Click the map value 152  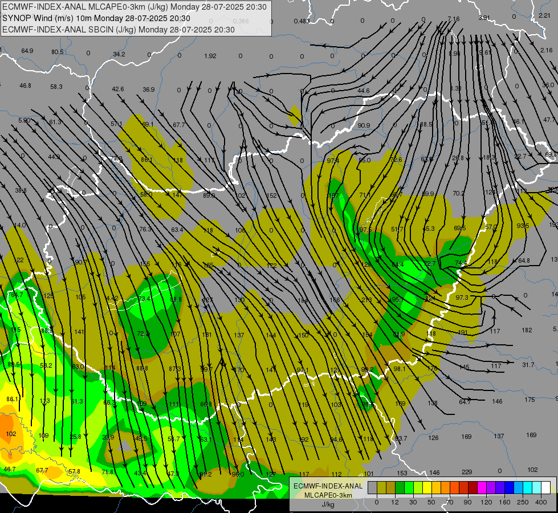[271, 196]
